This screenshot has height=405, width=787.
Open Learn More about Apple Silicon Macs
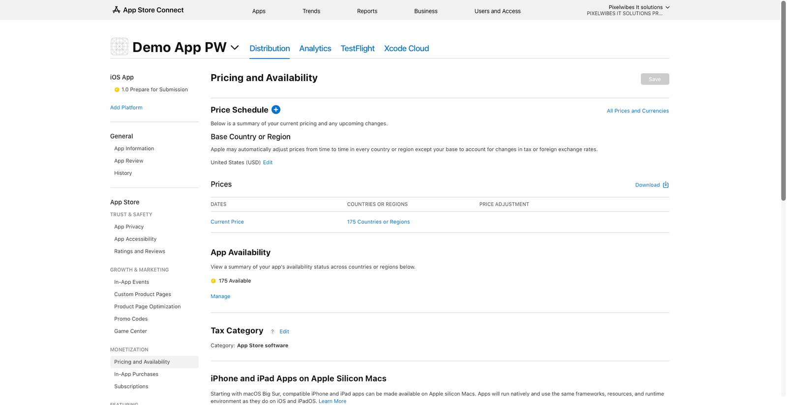pyautogui.click(x=333, y=401)
